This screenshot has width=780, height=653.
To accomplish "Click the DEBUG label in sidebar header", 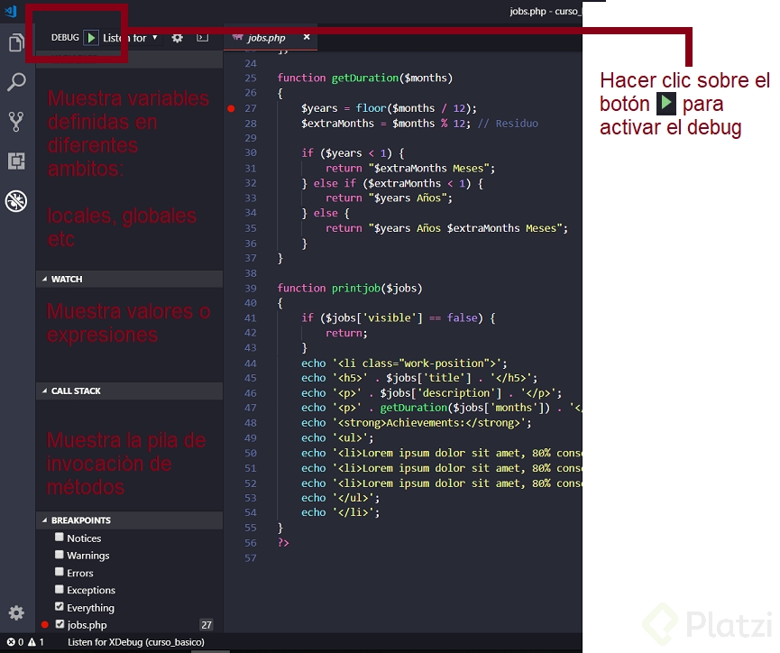I will (65, 38).
